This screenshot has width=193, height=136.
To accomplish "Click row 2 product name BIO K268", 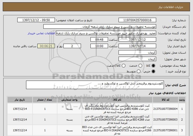I will (x=117, y=120).
